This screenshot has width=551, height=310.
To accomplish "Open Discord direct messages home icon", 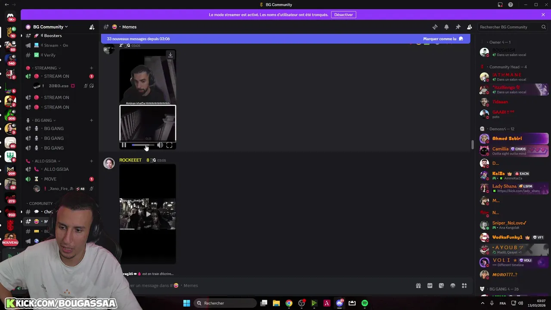I will (x=10, y=16).
